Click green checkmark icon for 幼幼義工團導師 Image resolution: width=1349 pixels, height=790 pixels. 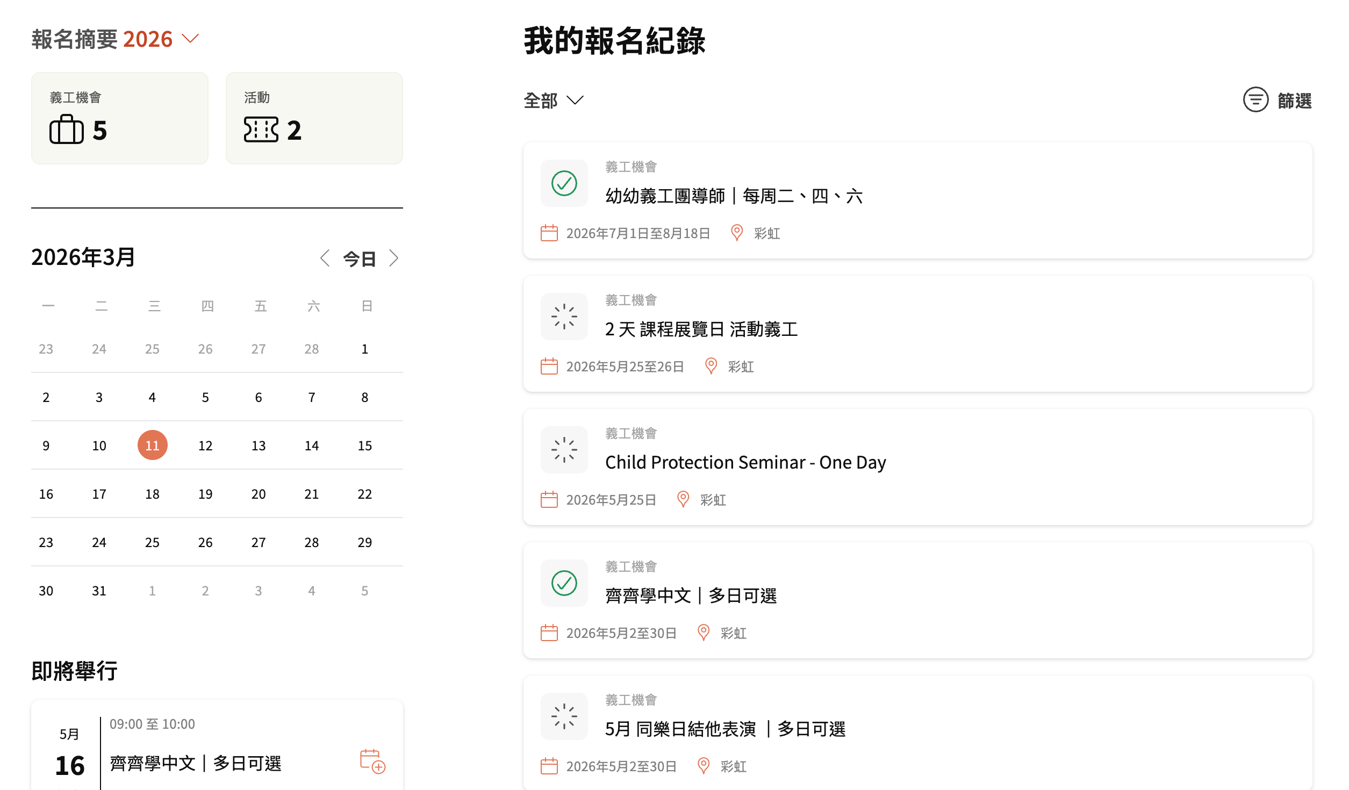564,183
